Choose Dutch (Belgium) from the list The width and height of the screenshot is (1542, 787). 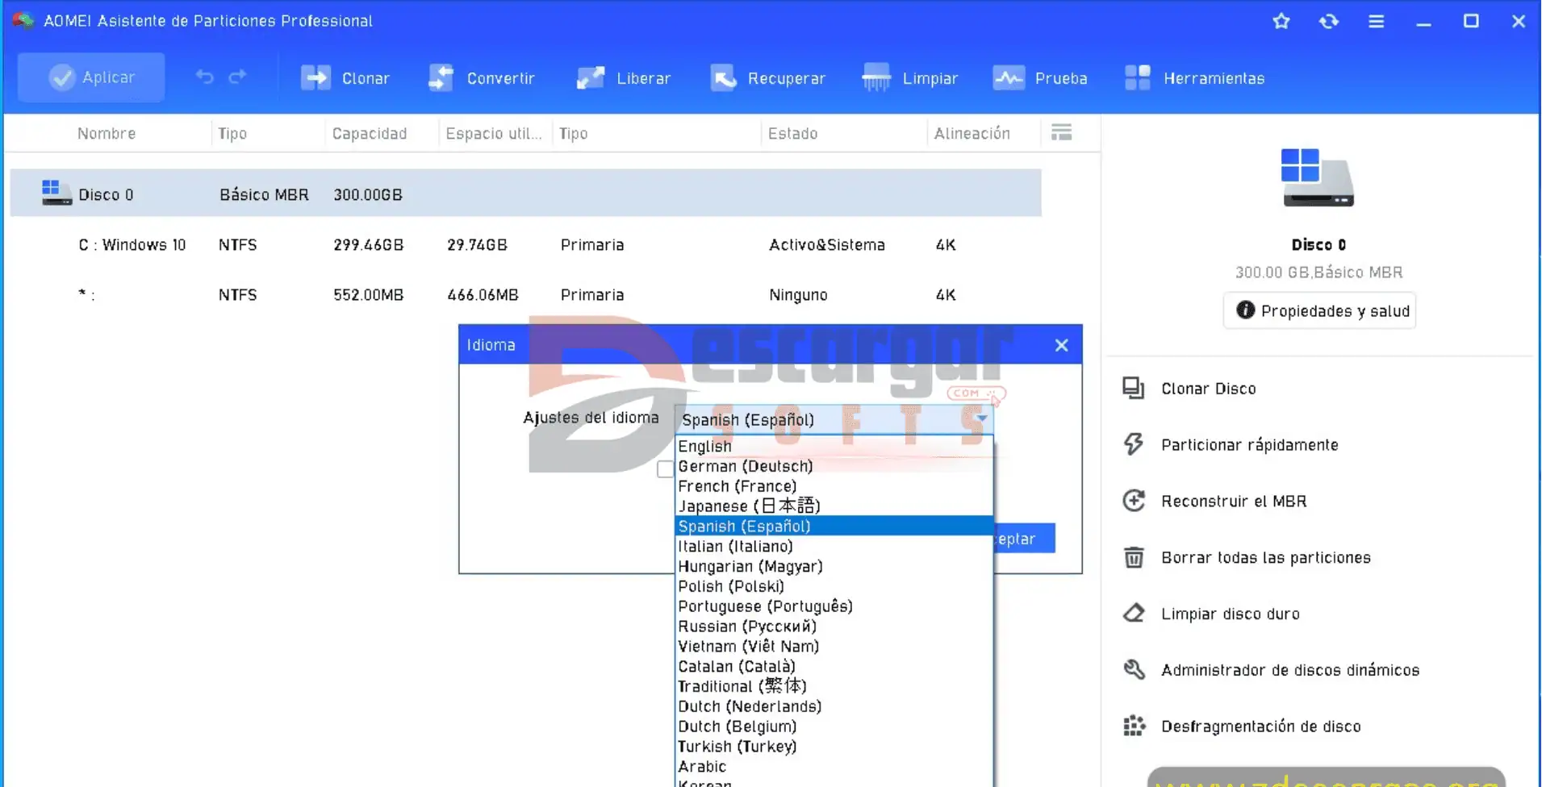[834, 727]
